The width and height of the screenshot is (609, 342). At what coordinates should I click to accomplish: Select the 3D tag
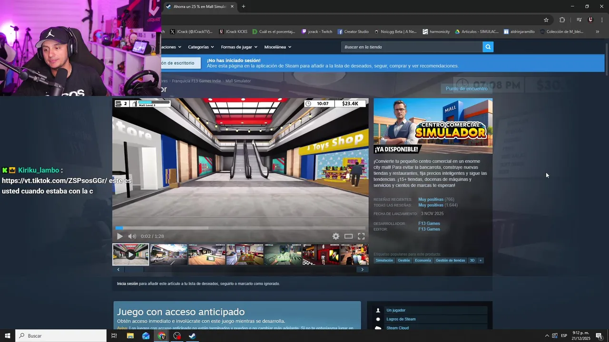472,260
